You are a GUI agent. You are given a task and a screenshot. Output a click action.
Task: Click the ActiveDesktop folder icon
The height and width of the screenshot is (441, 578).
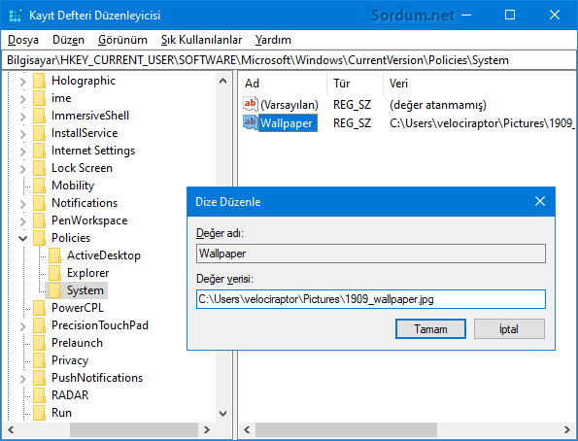point(54,255)
